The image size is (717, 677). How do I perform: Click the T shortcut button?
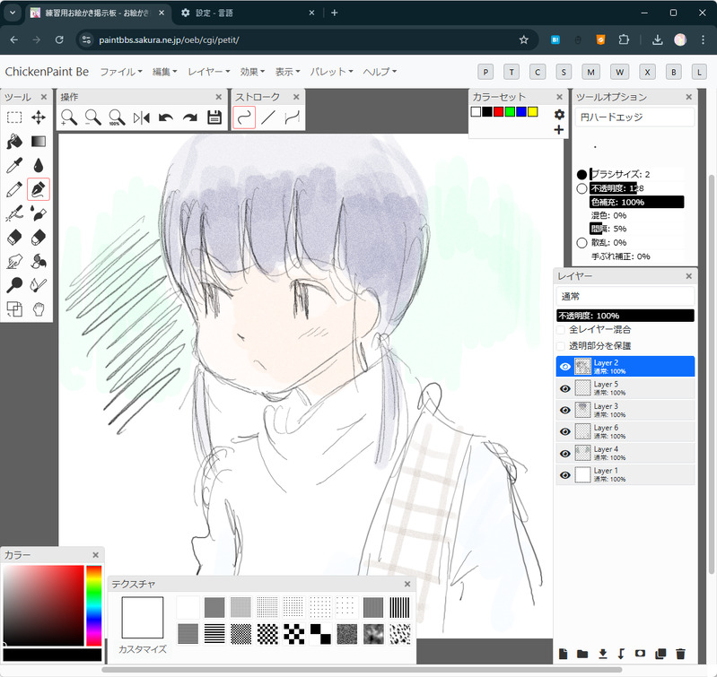click(x=512, y=72)
